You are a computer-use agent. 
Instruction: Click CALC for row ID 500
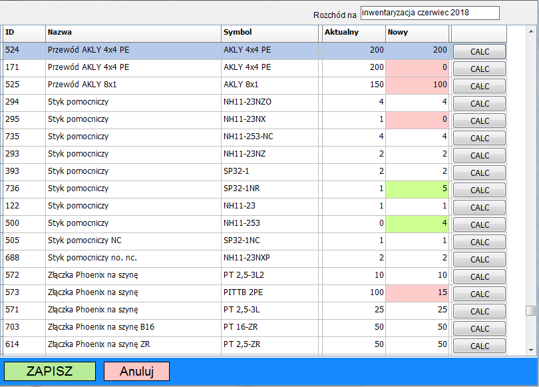point(479,224)
